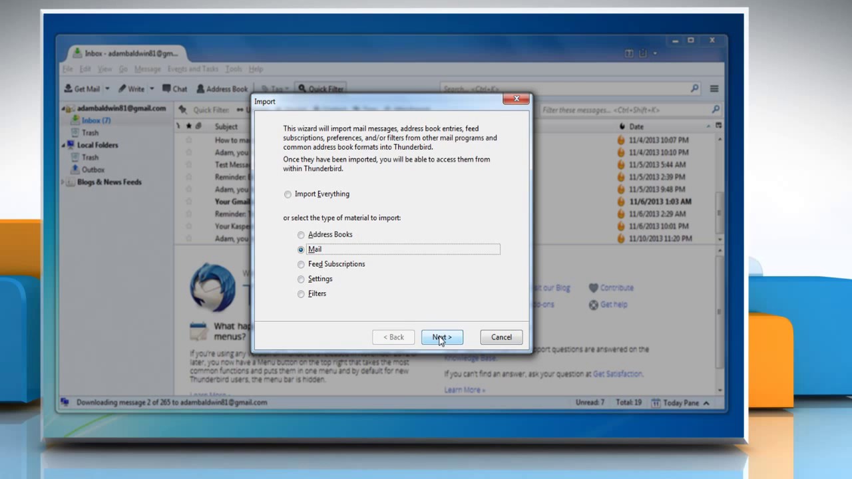Open the column picker icon in message list
Image resolution: width=852 pixels, height=479 pixels.
click(719, 126)
